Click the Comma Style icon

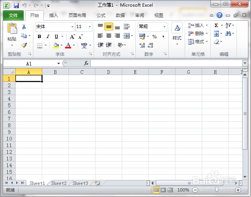click(x=163, y=37)
